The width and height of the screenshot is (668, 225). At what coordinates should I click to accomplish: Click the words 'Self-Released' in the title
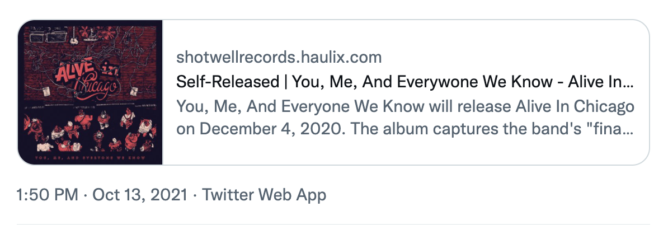pos(227,82)
